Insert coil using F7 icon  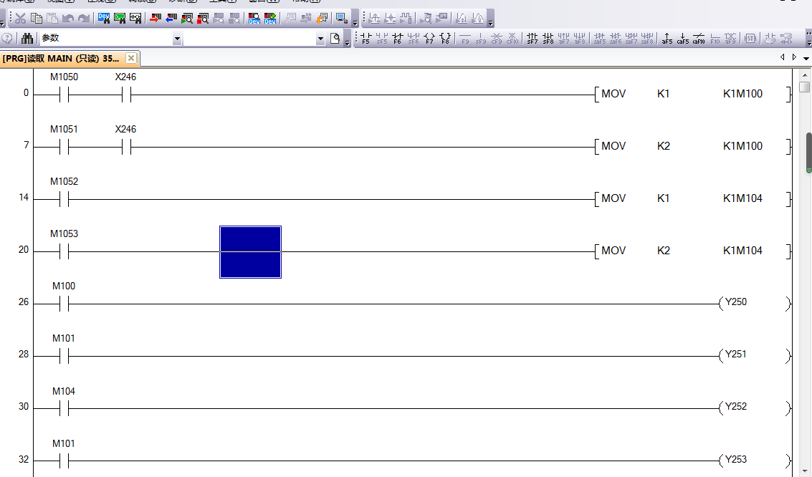[x=429, y=39]
